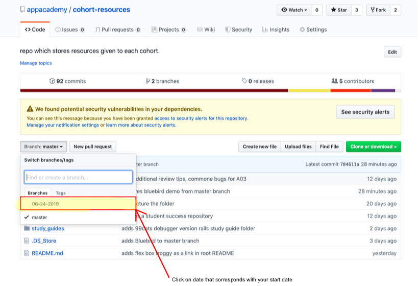Expand the Clone or download dropdown
This screenshot has height=286, width=419.
(373, 147)
